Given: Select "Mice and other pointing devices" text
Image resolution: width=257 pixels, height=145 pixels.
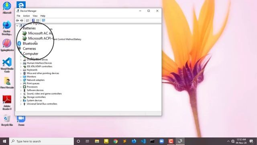Looking at the screenshot, I should [43, 73].
